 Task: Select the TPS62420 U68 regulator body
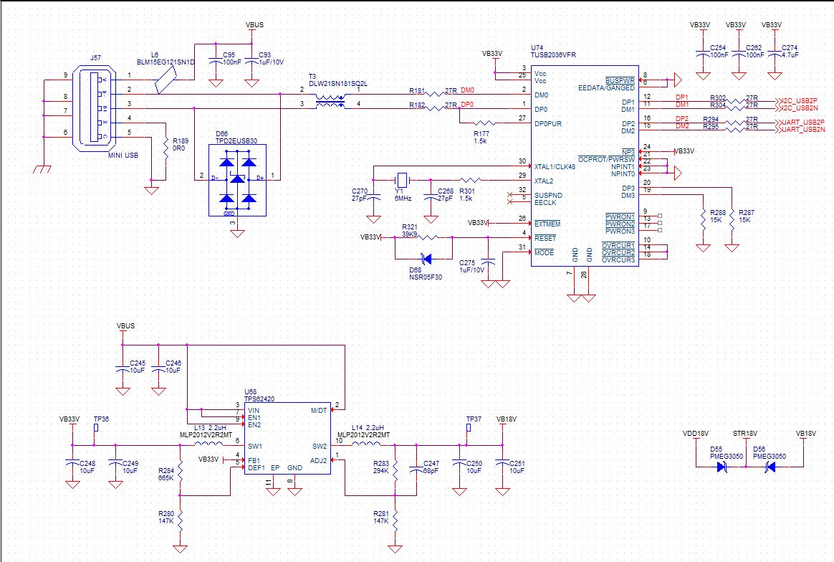coord(288,439)
